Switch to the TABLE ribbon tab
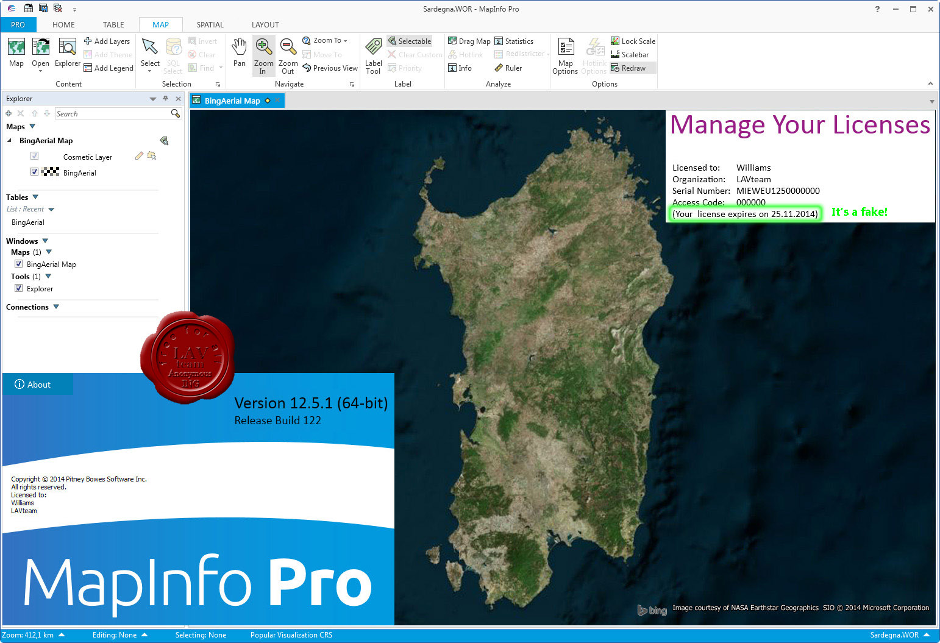The width and height of the screenshot is (940, 643). (113, 25)
